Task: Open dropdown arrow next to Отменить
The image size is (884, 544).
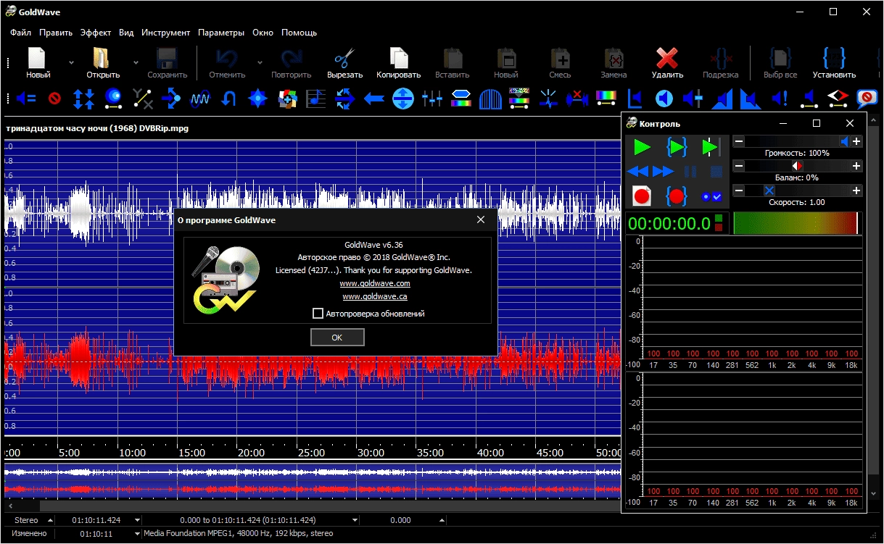Action: tap(260, 62)
